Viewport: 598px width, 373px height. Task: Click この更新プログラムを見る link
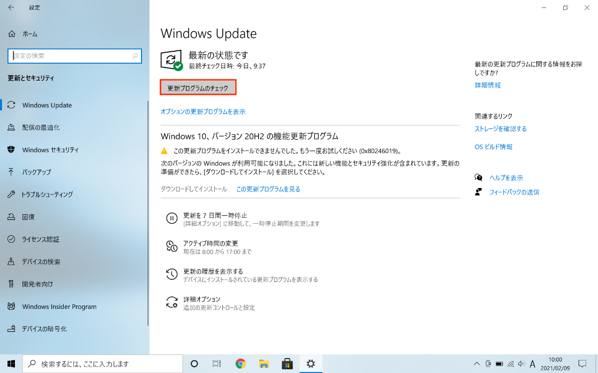[x=268, y=189]
